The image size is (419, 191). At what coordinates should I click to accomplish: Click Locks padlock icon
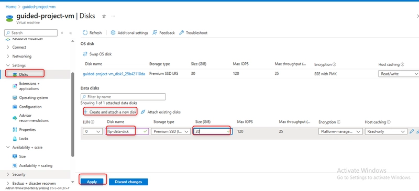point(15,139)
